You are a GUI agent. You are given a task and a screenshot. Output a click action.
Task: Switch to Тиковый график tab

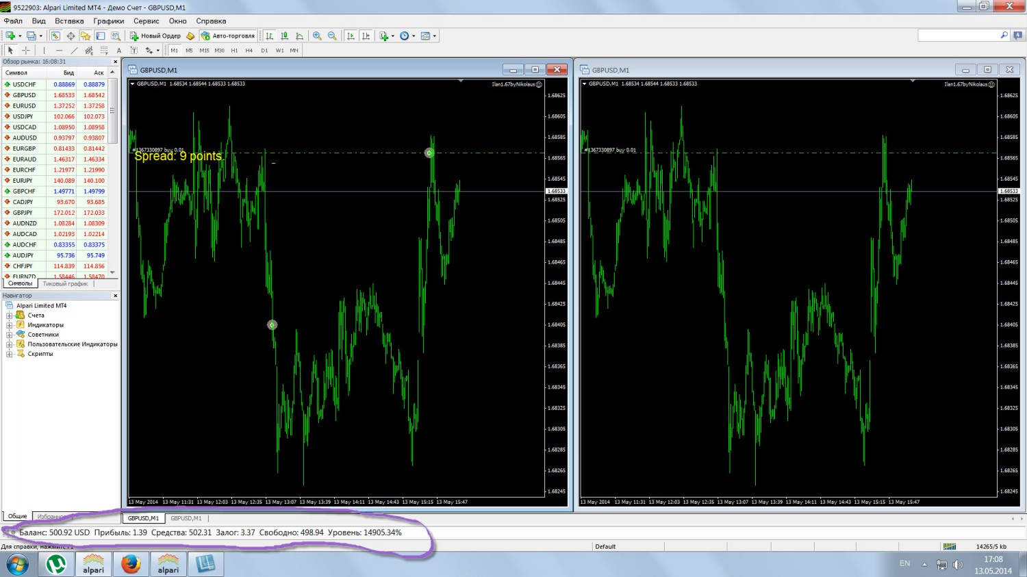tap(65, 283)
